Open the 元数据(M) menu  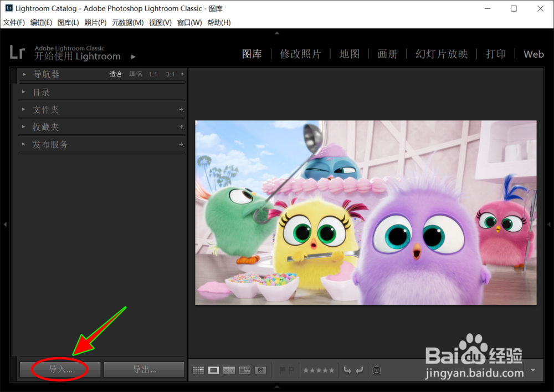pyautogui.click(x=127, y=23)
